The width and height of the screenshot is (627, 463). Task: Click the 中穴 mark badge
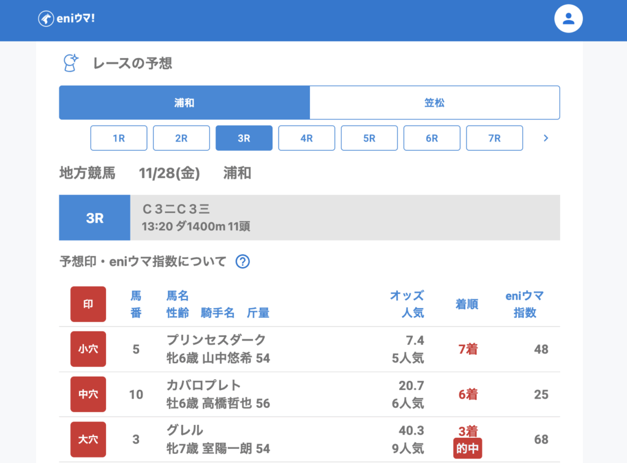(88, 394)
